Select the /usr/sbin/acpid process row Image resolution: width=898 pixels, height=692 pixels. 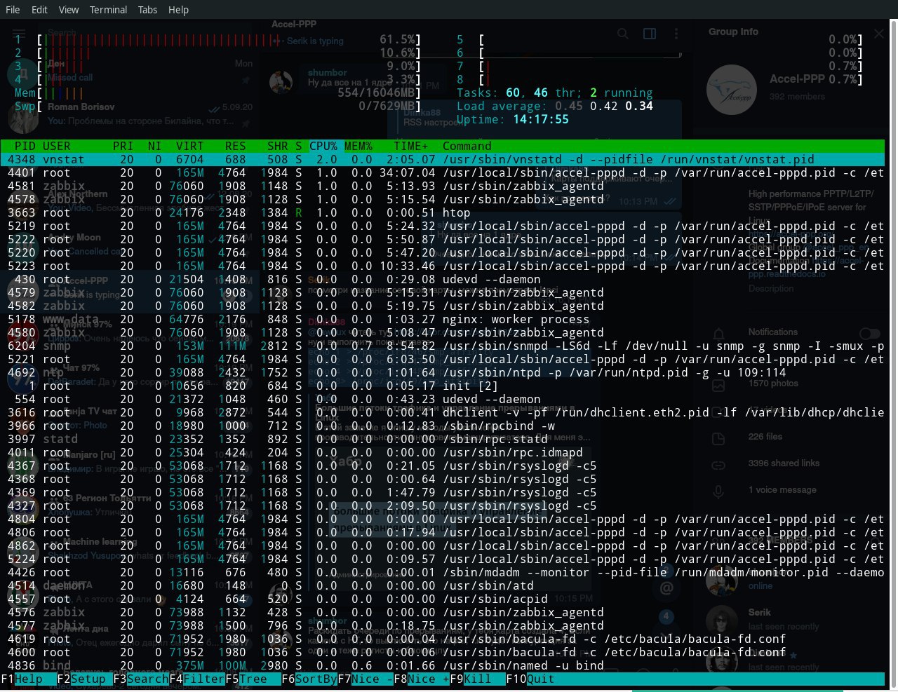(442, 599)
